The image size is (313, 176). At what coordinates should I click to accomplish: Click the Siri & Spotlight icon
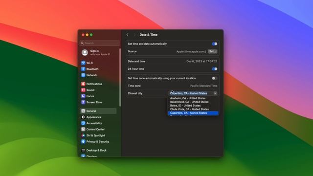pos(83,135)
